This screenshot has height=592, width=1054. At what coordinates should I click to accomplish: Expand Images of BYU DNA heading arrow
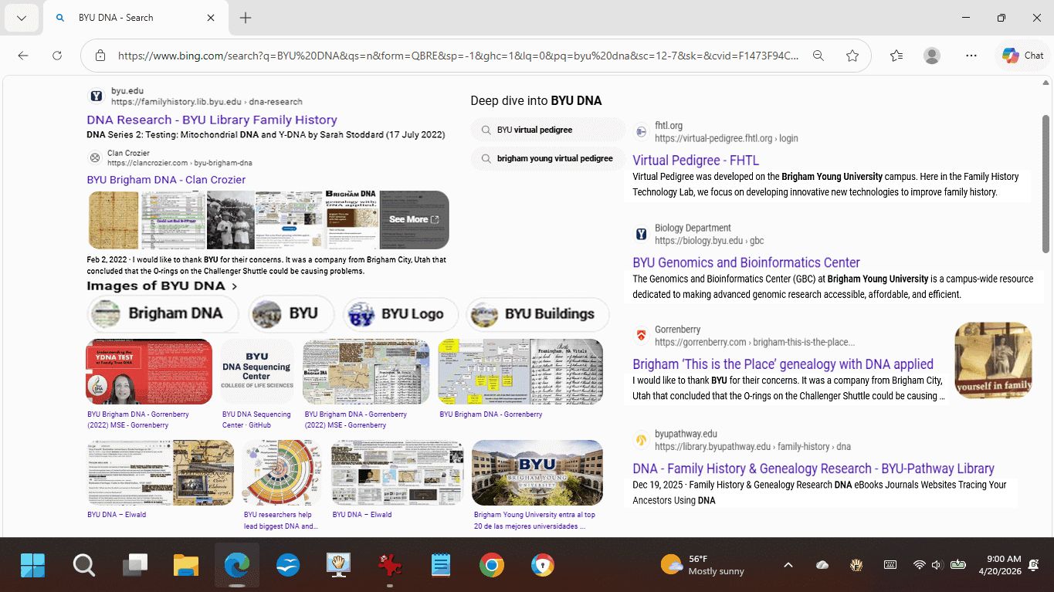pos(235,286)
